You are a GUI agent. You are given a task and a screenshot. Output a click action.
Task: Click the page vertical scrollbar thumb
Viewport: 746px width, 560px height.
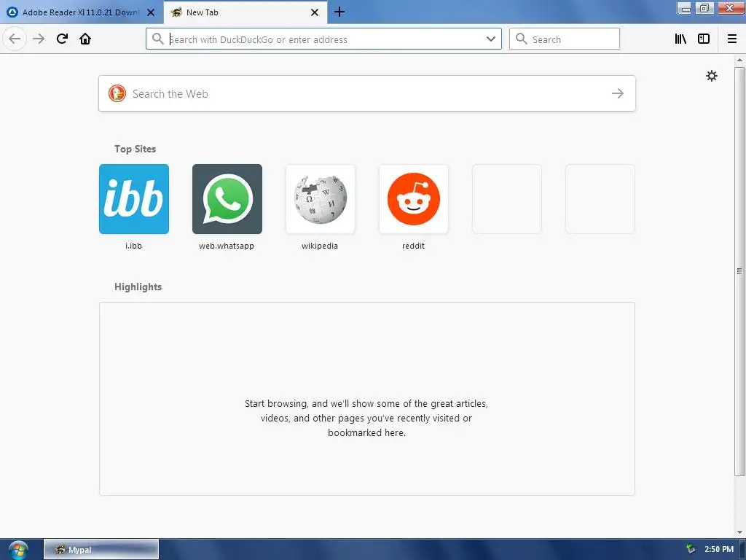pos(739,271)
